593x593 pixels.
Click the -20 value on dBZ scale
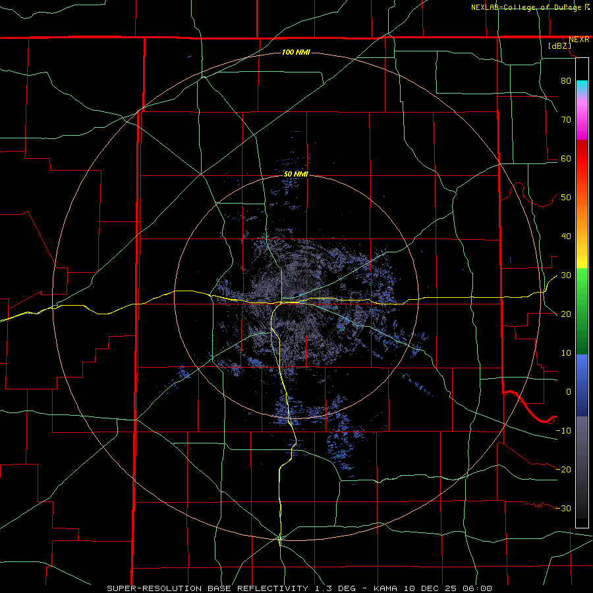coord(563,470)
